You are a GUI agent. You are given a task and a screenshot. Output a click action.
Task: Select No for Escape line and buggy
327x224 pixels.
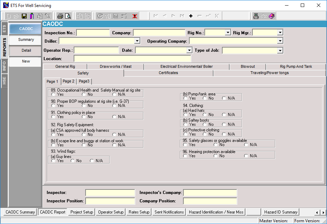tap(84, 145)
